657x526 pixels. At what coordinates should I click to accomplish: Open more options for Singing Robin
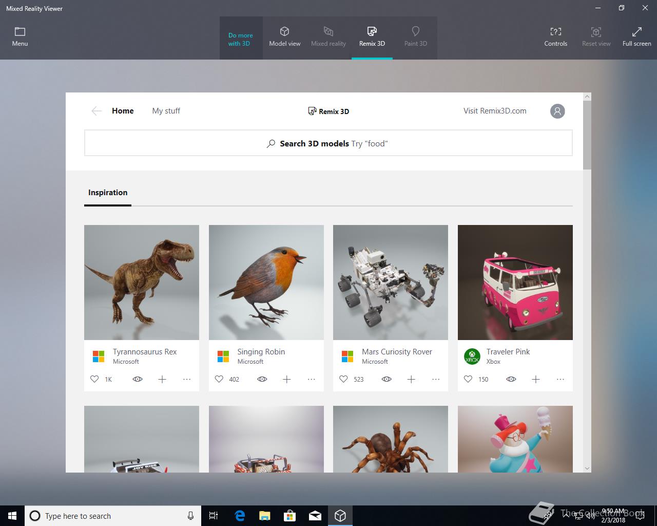point(312,379)
